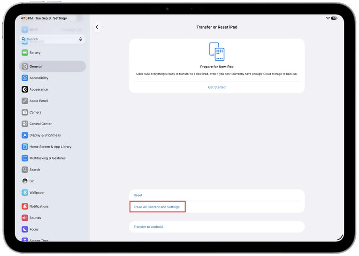Open the Wallpaper flower icon
This screenshot has height=256, width=359.
click(x=25, y=193)
